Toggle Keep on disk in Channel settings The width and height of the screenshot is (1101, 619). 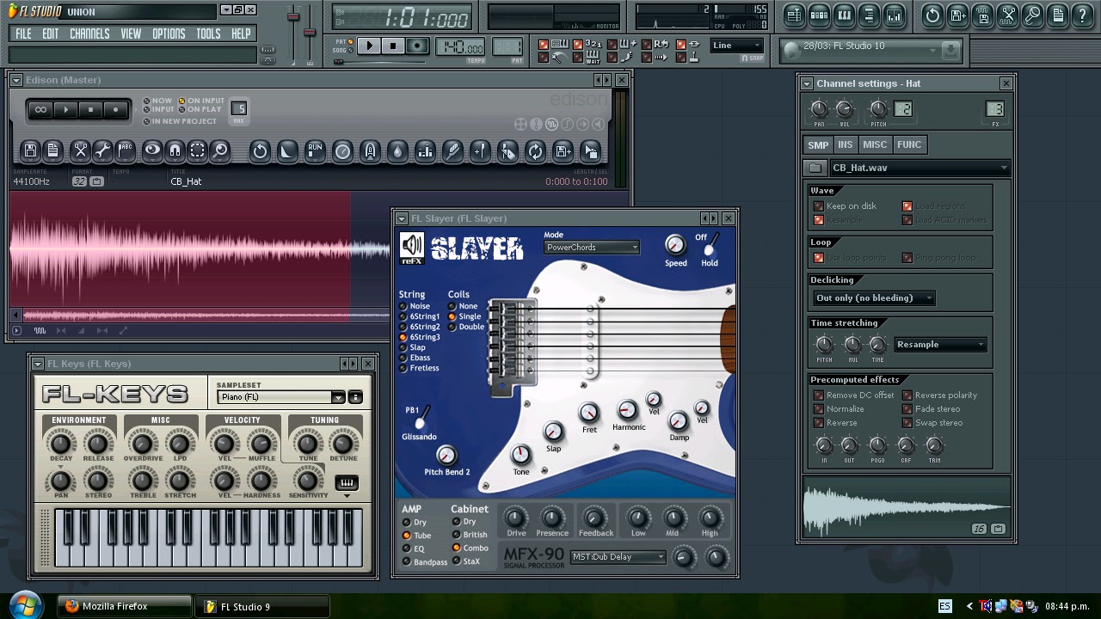819,205
